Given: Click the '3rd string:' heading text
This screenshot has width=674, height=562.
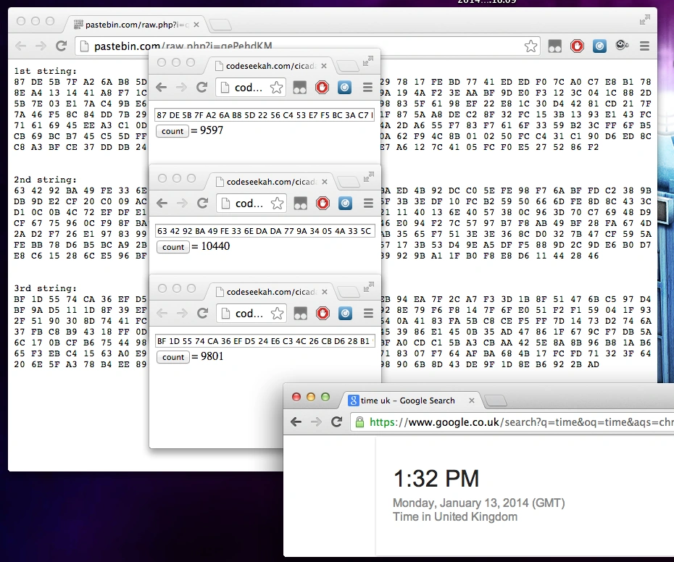Looking at the screenshot, I should [45, 288].
